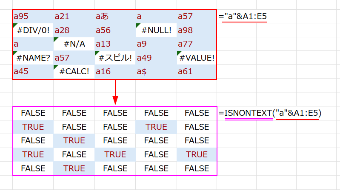Click the =ISNONTEXT("a"&A1:E5) formula text
The image size is (340, 190).
point(269,113)
